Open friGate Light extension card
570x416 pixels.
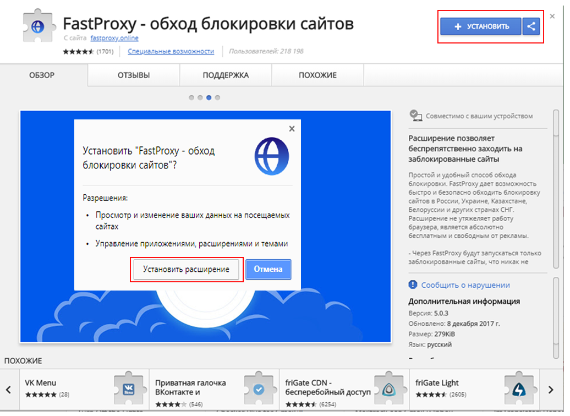(x=474, y=390)
